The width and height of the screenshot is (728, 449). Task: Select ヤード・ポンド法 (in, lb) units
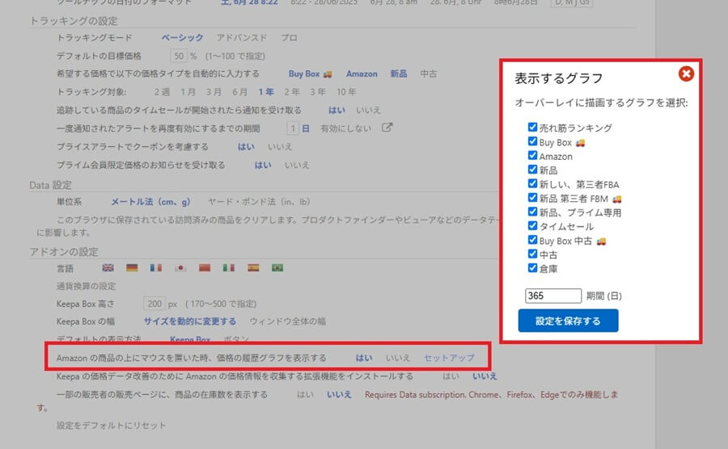coord(259,202)
